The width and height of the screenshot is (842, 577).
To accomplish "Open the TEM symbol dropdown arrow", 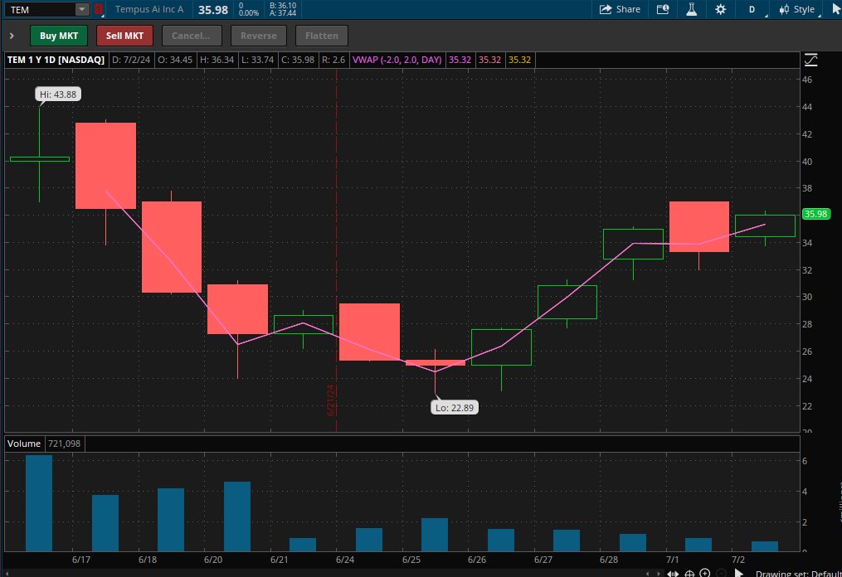I will pyautogui.click(x=81, y=9).
